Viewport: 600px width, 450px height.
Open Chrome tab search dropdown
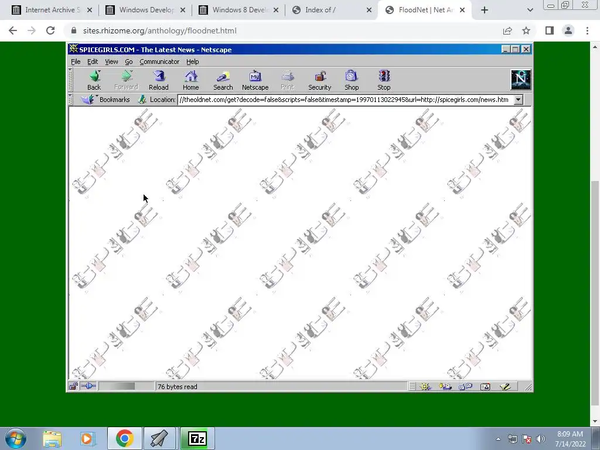click(530, 10)
